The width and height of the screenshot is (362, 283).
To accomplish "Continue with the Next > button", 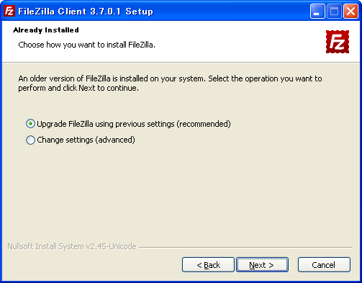I will [x=262, y=265].
